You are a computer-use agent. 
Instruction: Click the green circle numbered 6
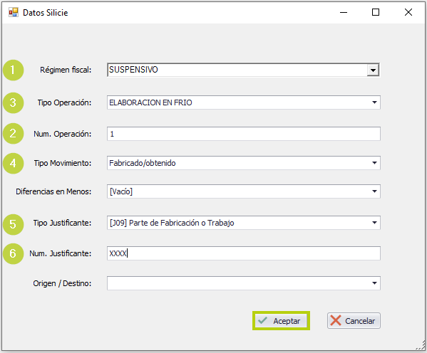coord(13,253)
